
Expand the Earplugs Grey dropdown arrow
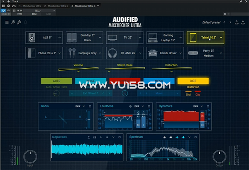coord(100,53)
